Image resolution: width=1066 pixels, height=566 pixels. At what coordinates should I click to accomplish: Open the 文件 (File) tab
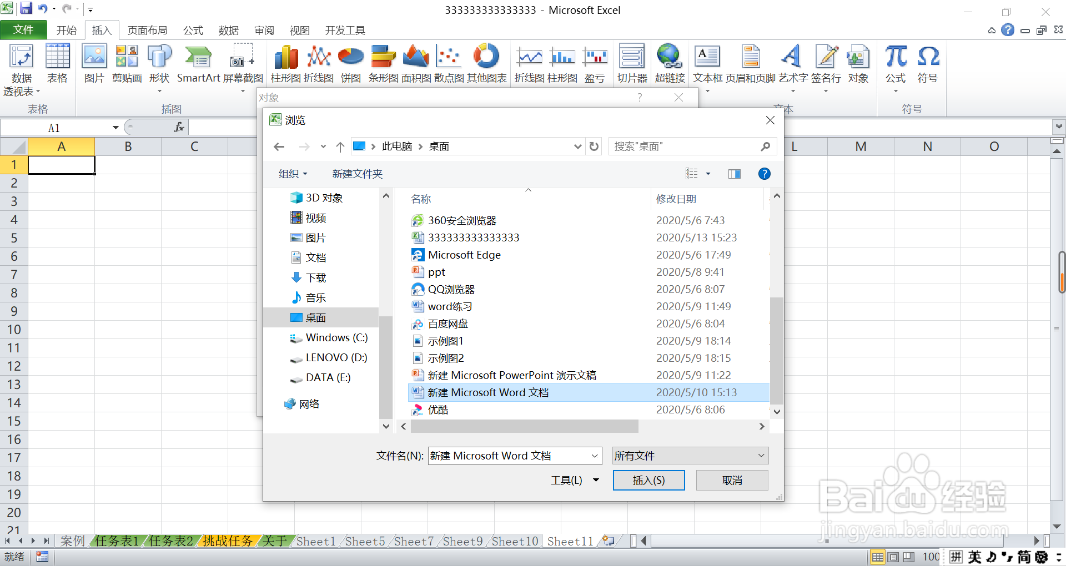[x=23, y=30]
